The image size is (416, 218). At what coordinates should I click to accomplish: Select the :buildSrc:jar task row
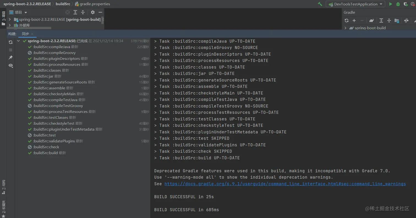click(x=83, y=76)
